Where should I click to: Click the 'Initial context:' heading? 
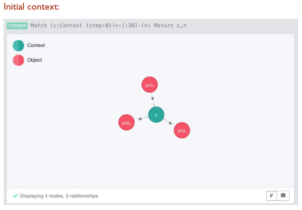[x=32, y=7]
